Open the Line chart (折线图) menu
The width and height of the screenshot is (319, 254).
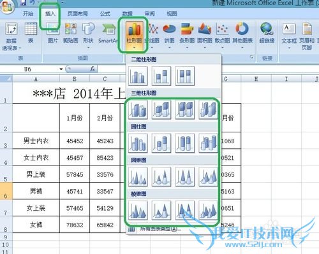152,36
